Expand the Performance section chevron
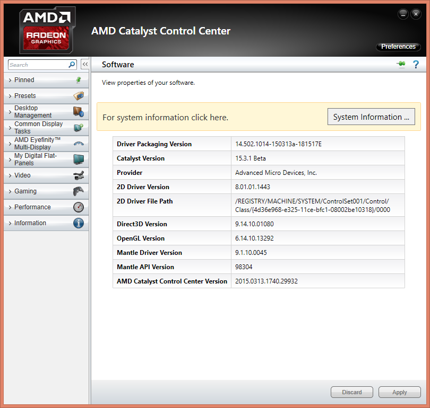430x408 pixels. pyautogui.click(x=10, y=207)
